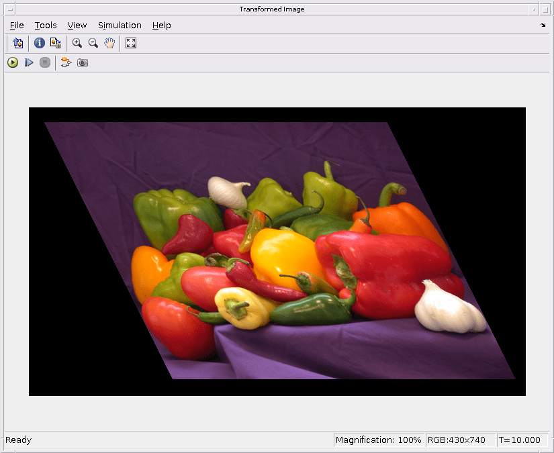Open the window menu button in title bar
This screenshot has width=554, height=453.
pyautogui.click(x=10, y=9)
